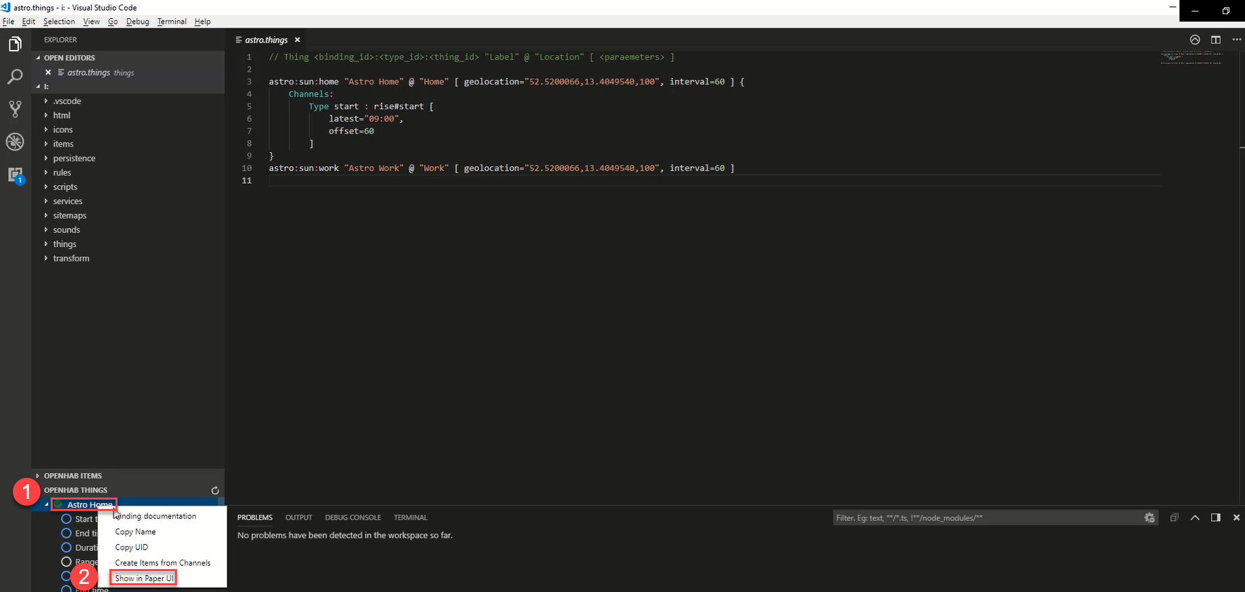Screen dimensions: 1245x592
Task: Maximize the bottom panel with chevron up
Action: point(1194,518)
